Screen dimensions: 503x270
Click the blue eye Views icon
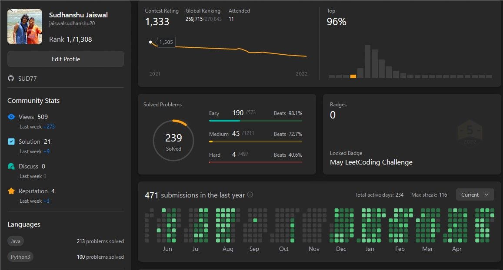coord(11,117)
